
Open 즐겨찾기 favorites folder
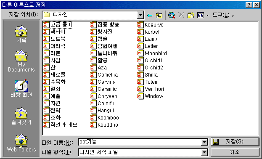[x=21, y=116]
